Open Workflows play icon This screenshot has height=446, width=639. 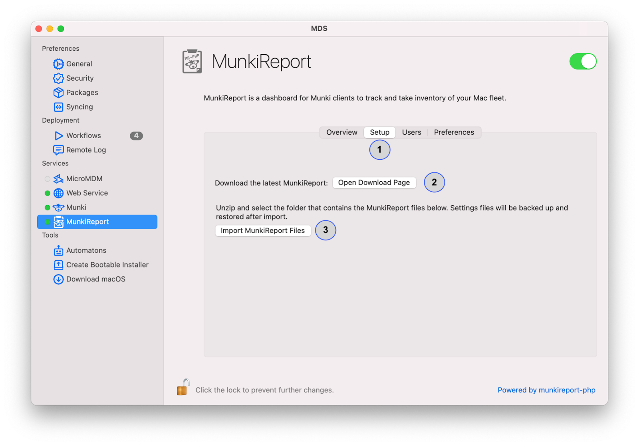tap(58, 136)
